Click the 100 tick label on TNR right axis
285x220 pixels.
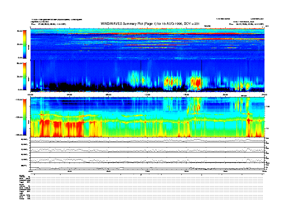pos(268,106)
